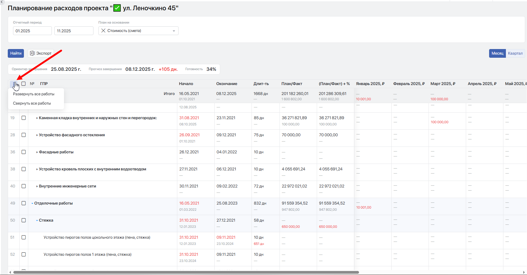The width and height of the screenshot is (527, 275).
Task: Collapse the 'Стяжка' subgroup
Action: (x=37, y=221)
